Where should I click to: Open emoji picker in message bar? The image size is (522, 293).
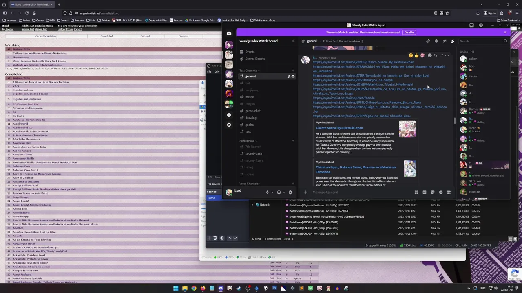coord(440,192)
